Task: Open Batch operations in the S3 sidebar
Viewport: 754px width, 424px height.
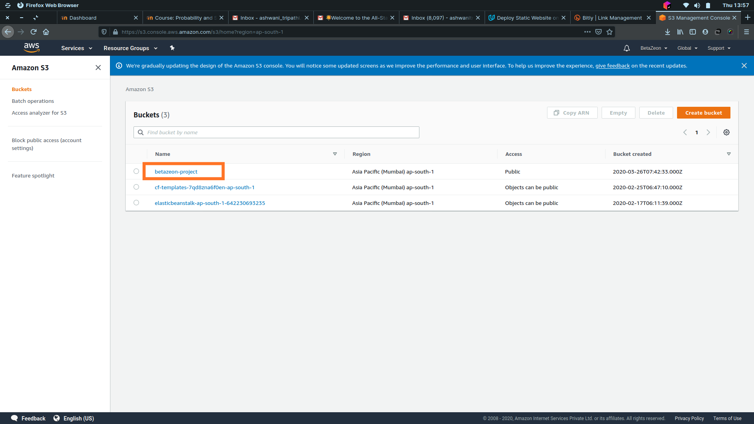Action: [x=33, y=101]
